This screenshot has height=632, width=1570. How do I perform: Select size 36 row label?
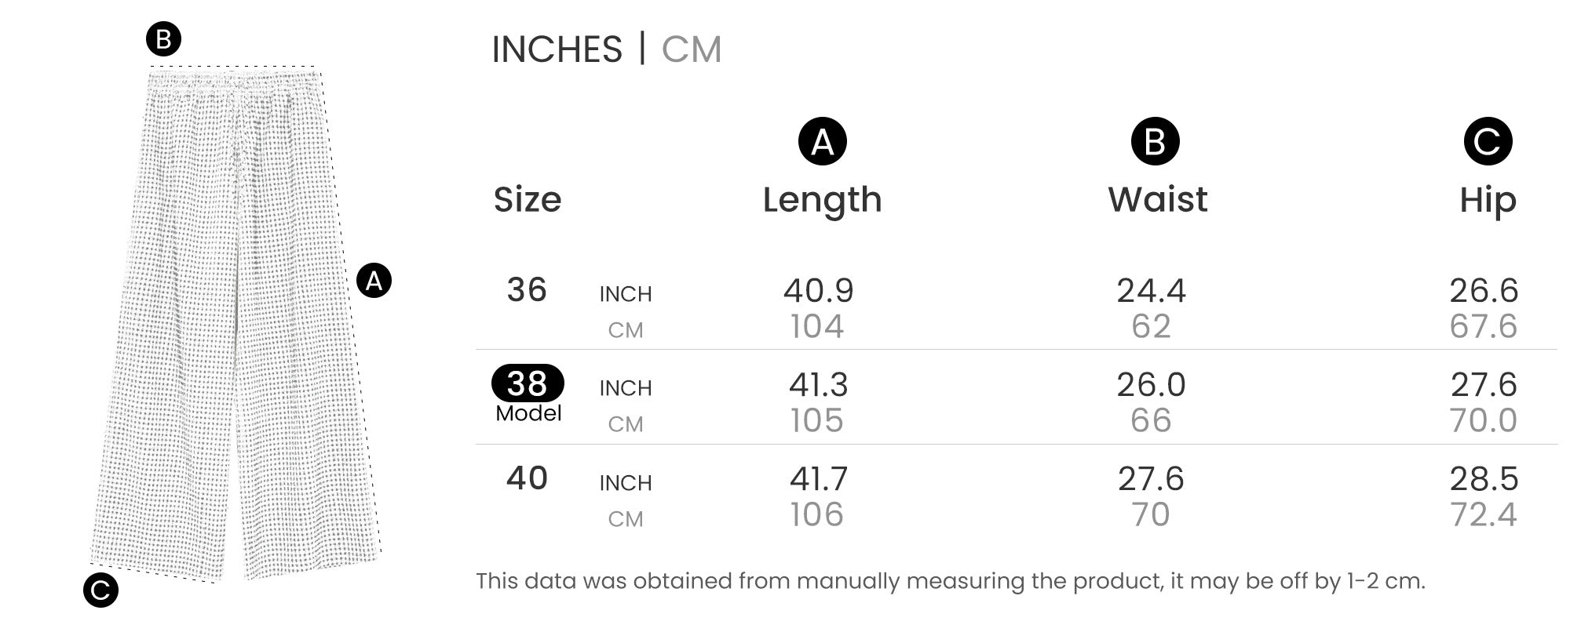click(x=527, y=290)
